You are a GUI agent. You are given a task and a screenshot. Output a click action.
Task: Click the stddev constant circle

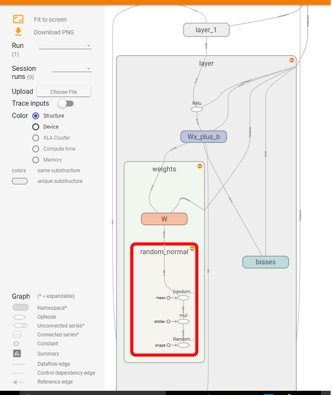click(x=168, y=322)
